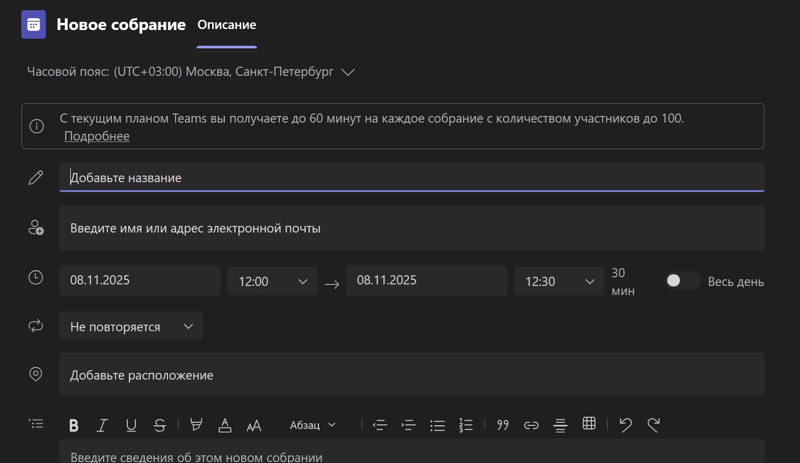Click the location pin icon

pos(36,374)
